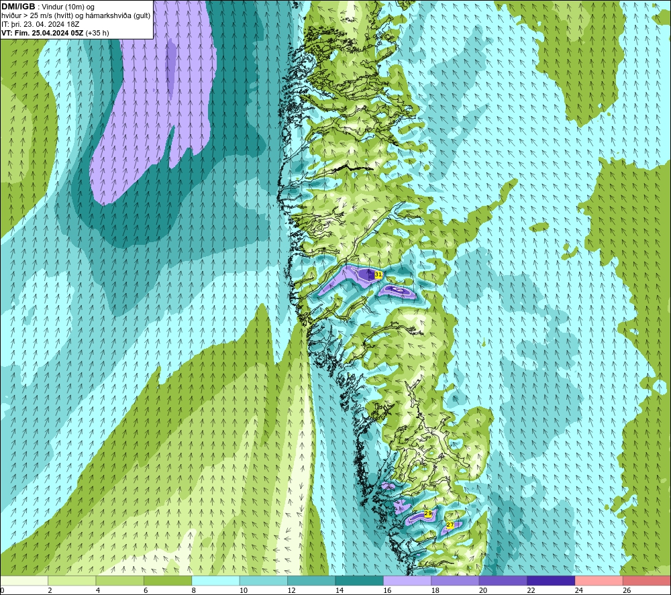671x595 pixels.
Task: Select the 20–22 m/s violet legend swatch
Action: (x=503, y=580)
